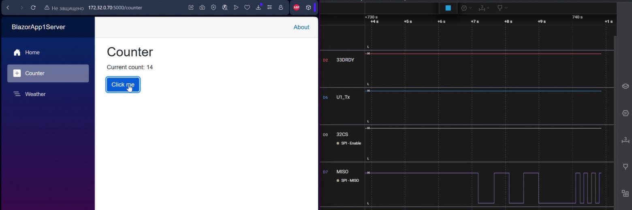This screenshot has height=210, width=632.
Task: Open the trigger options dropdown in analyzer toolbar
Action: pyautogui.click(x=467, y=8)
